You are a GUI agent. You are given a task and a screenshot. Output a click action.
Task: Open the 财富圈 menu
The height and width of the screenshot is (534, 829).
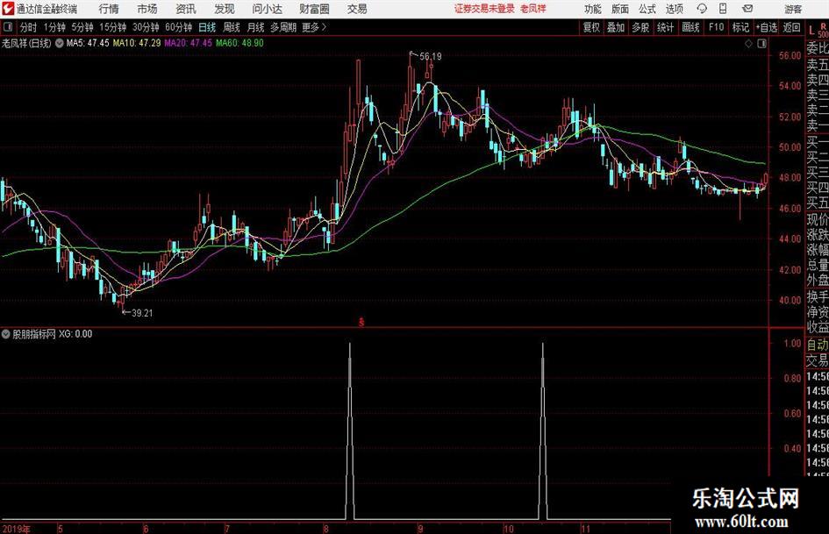(314, 9)
